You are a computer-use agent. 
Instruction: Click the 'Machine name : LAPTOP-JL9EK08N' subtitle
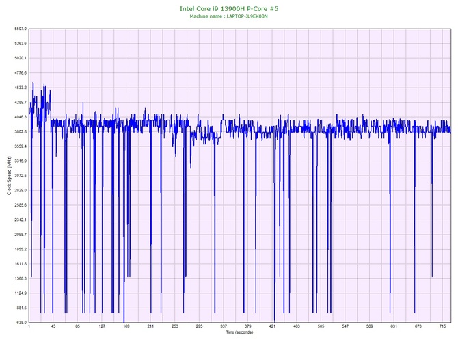(229, 16)
